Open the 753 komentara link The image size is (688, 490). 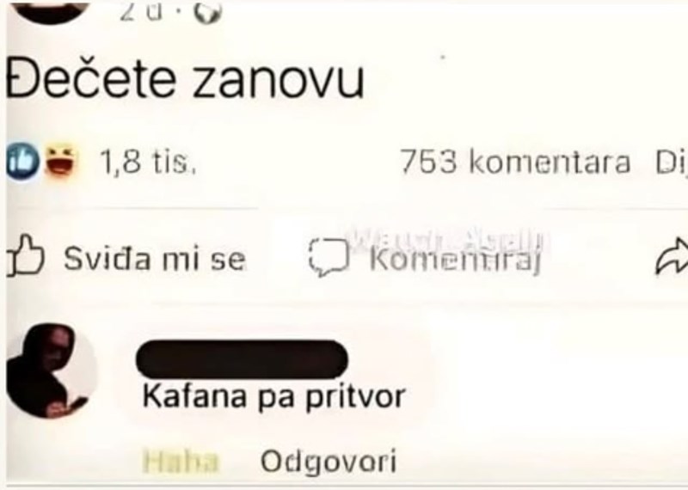tap(515, 162)
